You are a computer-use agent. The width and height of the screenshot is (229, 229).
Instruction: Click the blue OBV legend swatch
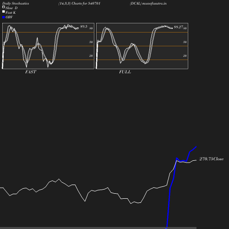coord(4,17)
